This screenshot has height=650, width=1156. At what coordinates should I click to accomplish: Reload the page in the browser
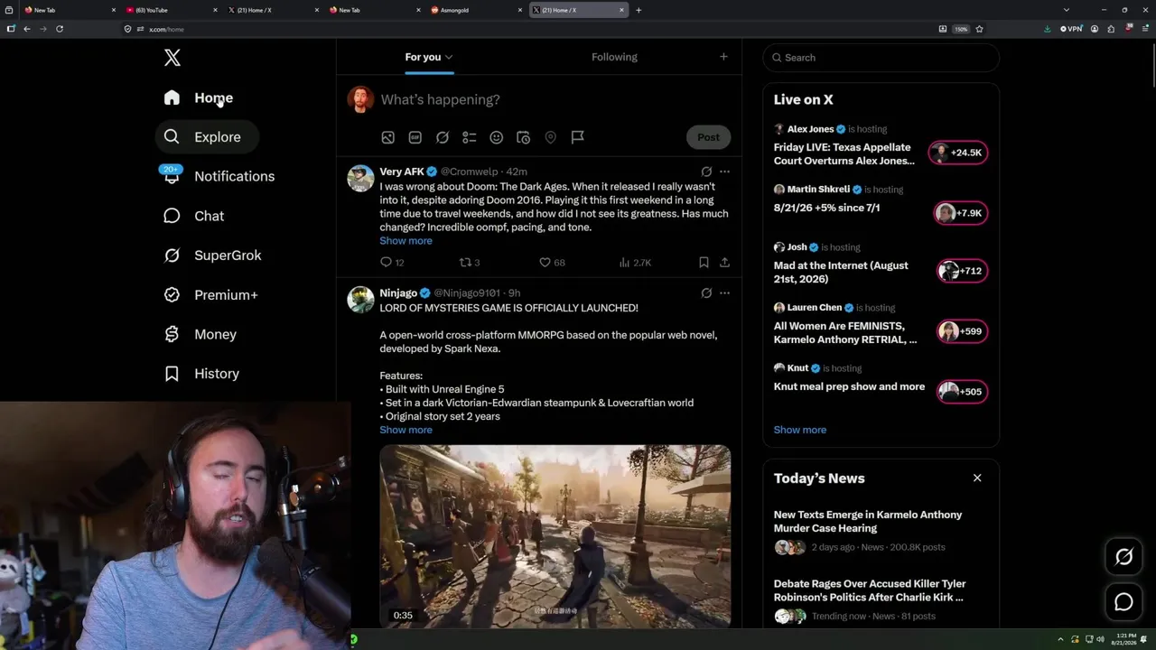point(60,29)
